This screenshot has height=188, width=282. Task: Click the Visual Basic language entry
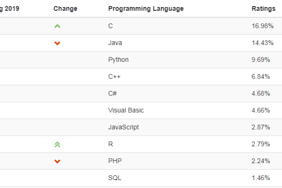(x=126, y=110)
